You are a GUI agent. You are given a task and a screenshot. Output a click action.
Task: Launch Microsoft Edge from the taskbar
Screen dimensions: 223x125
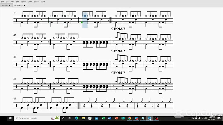click(77, 118)
